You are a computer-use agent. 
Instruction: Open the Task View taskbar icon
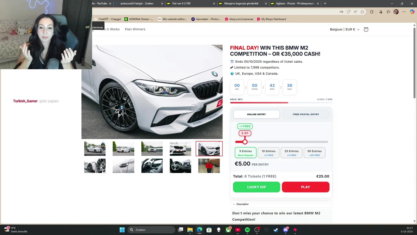181,230
